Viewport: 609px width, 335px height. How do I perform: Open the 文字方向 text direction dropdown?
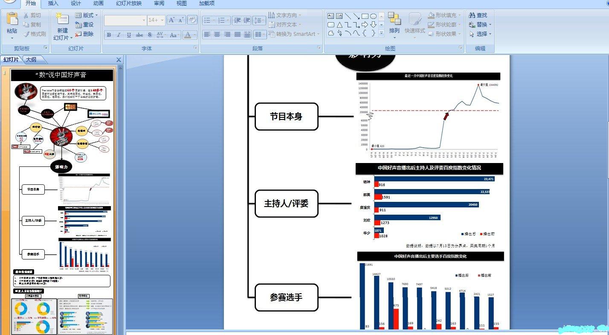click(284, 15)
